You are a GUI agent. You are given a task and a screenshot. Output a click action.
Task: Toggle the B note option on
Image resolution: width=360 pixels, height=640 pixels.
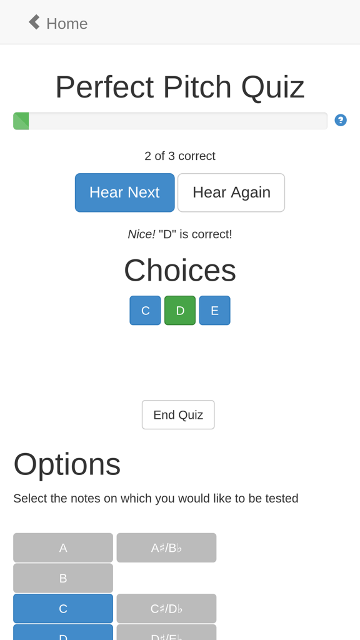tap(63, 577)
